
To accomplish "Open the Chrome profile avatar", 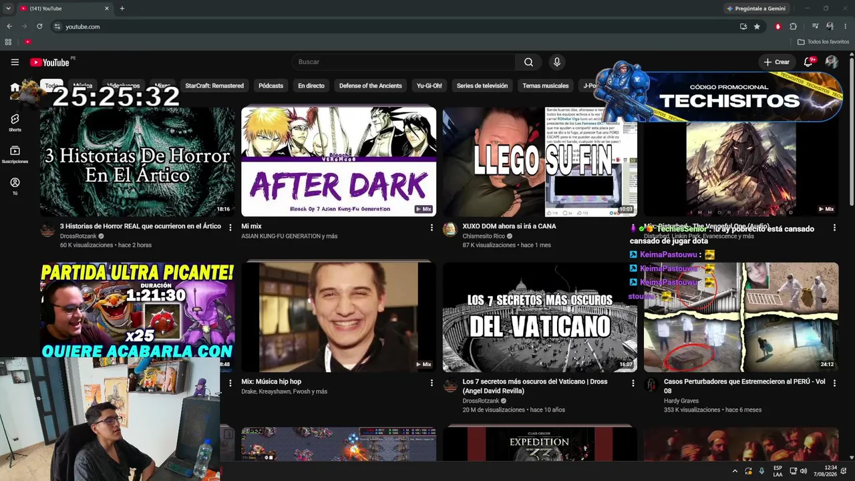I will [830, 27].
